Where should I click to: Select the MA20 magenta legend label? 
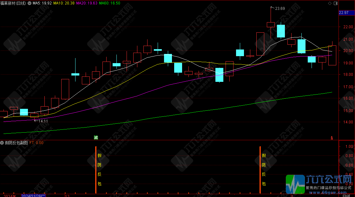[87, 3]
